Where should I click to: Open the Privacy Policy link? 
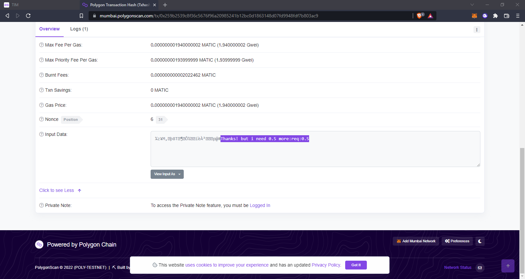326,265
